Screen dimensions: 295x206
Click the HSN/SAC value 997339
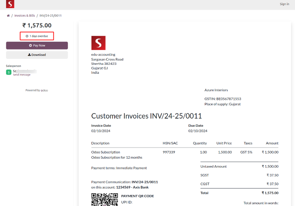point(169,152)
